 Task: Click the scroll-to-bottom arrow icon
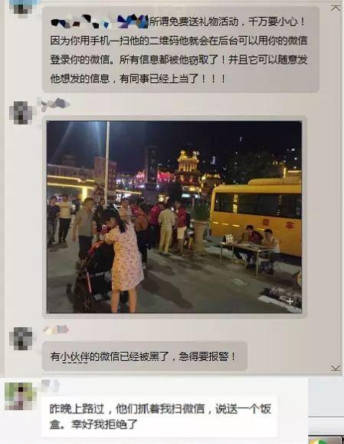point(336,368)
